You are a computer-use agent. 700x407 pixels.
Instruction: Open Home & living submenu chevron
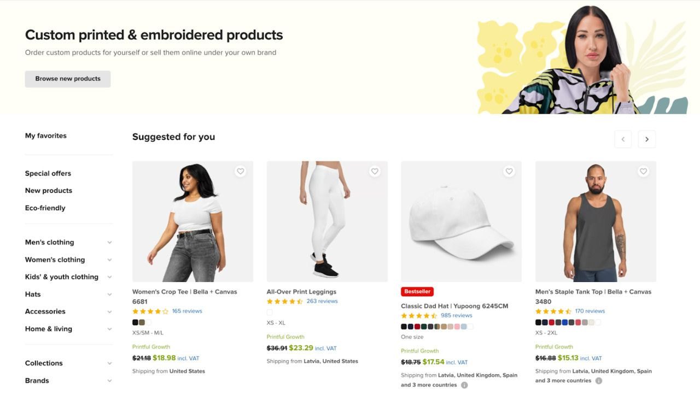109,329
